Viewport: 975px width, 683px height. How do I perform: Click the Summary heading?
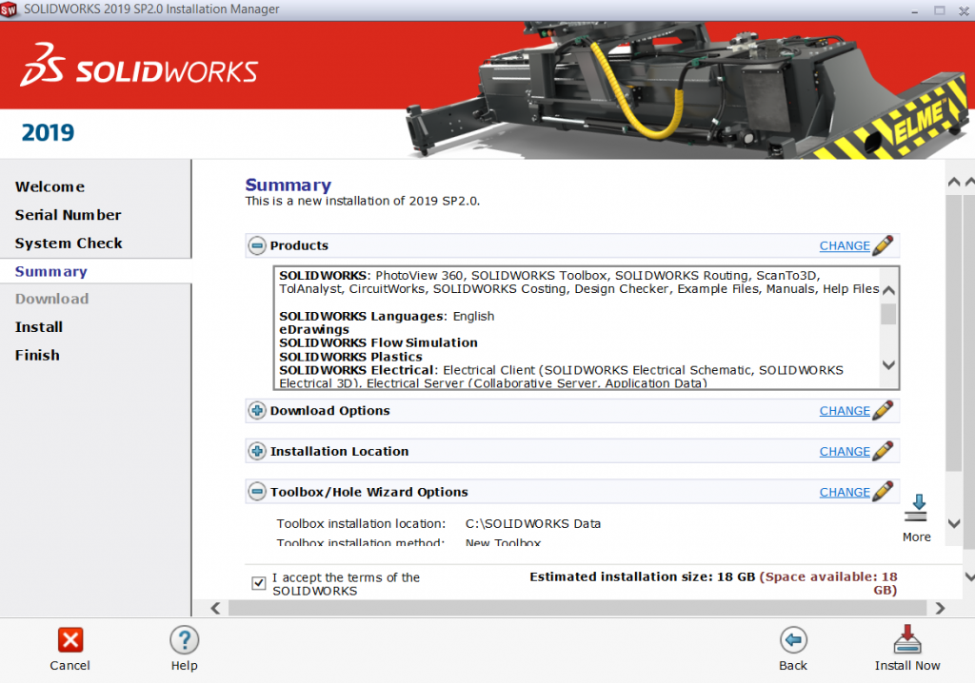point(288,185)
